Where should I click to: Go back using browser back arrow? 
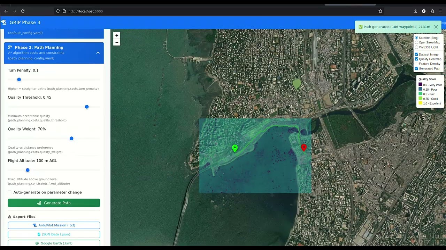[6, 11]
